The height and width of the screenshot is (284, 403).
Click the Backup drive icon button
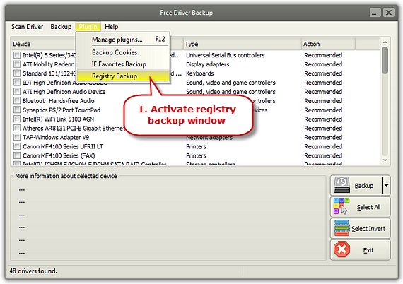pyautogui.click(x=341, y=185)
